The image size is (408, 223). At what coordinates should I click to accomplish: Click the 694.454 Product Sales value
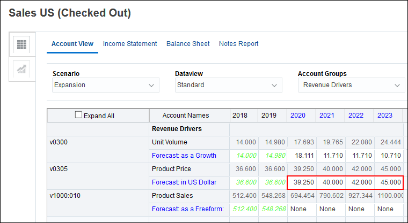coord(302,196)
